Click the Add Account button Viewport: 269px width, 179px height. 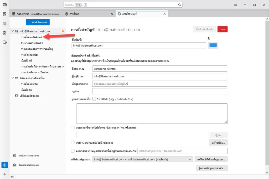coord(38,22)
